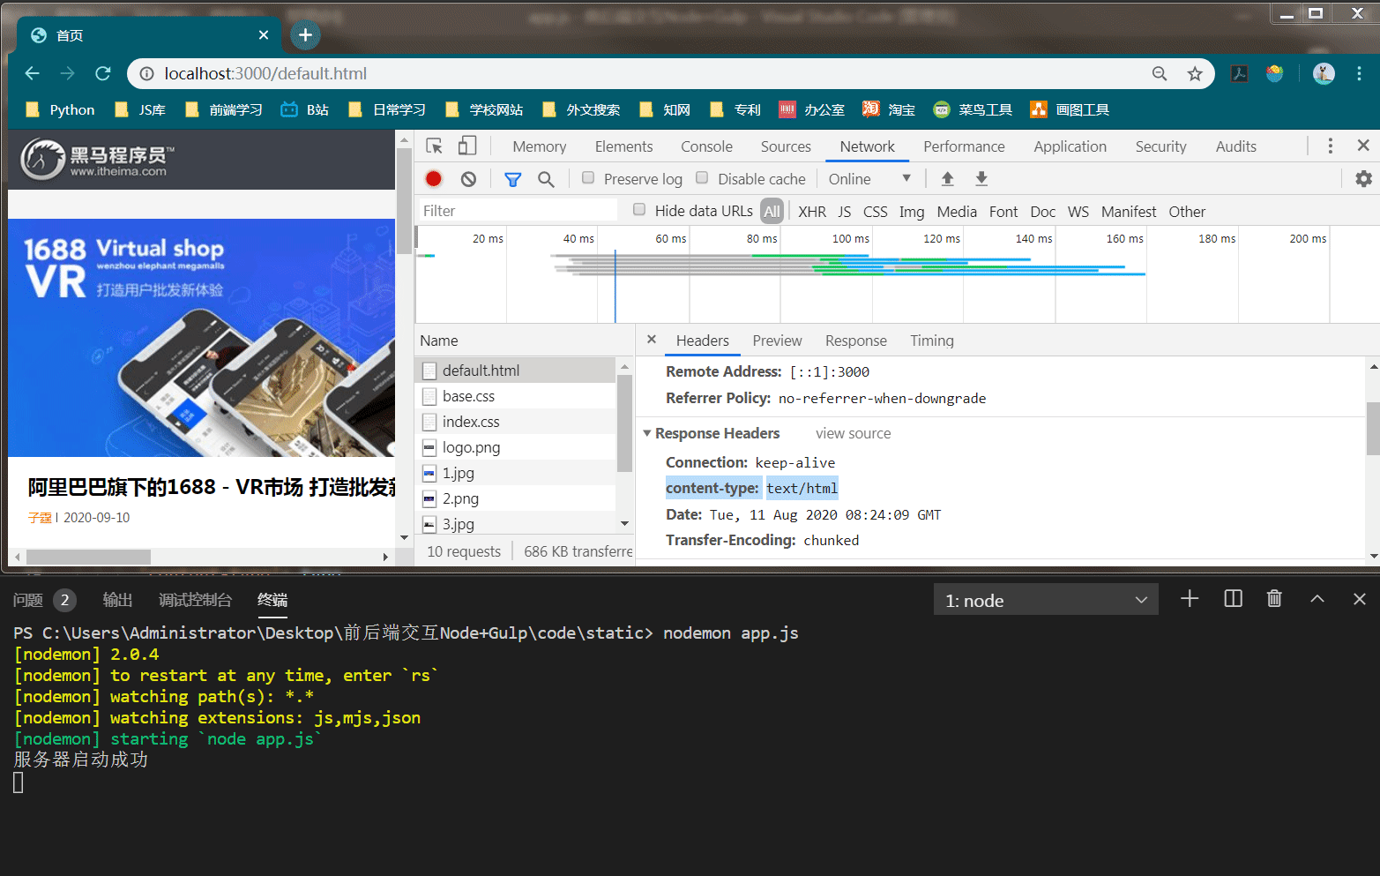Click view source link for response headers

(x=853, y=433)
